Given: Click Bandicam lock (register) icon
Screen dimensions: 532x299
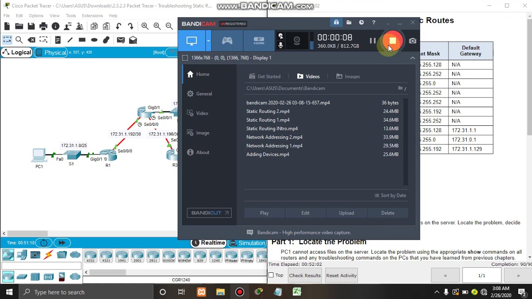Looking at the screenshot, I should point(336,22).
